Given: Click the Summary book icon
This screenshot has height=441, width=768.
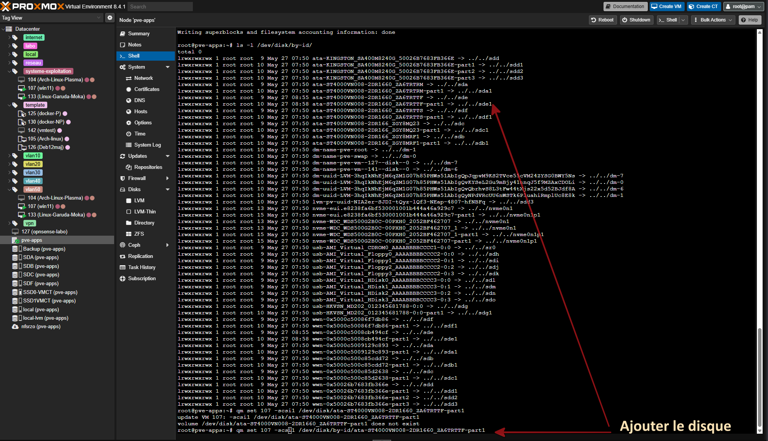Looking at the screenshot, I should 123,34.
